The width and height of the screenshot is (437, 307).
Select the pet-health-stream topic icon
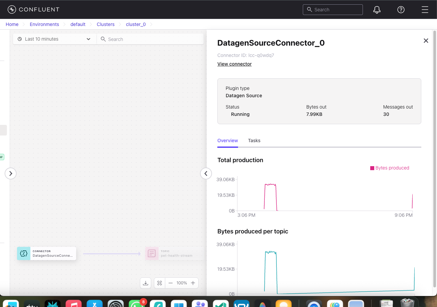(152, 253)
